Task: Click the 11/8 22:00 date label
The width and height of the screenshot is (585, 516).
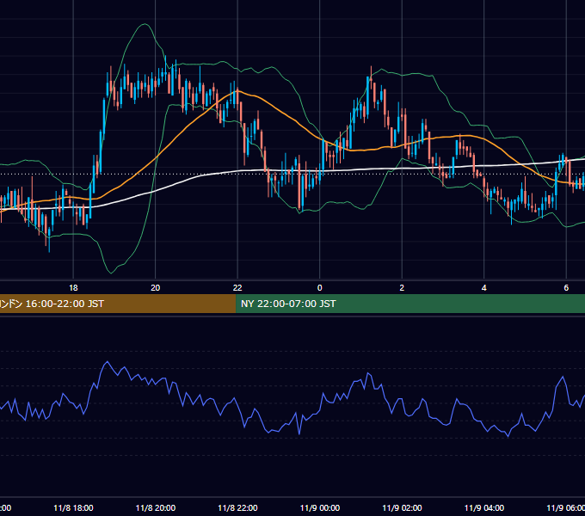Action: point(237,507)
